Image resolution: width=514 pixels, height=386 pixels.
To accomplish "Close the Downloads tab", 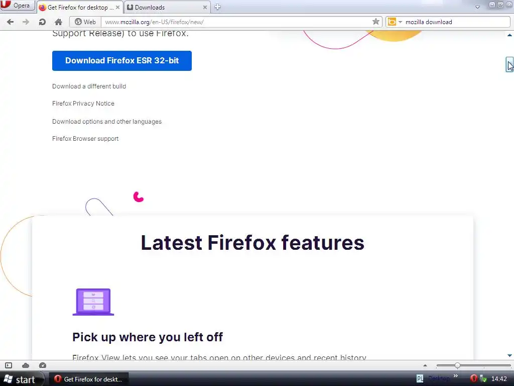I will 205,7.
